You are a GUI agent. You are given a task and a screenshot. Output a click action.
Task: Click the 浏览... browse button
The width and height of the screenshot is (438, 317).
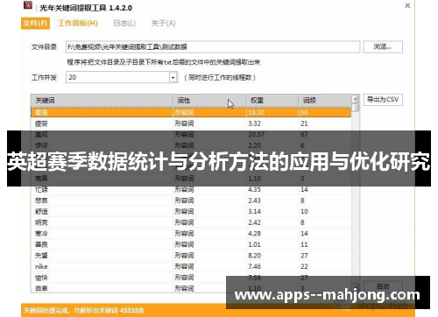(383, 46)
